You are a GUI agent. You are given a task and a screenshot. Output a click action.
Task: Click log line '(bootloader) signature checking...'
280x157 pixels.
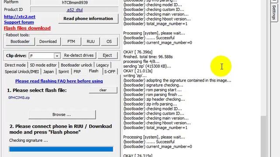153,85
